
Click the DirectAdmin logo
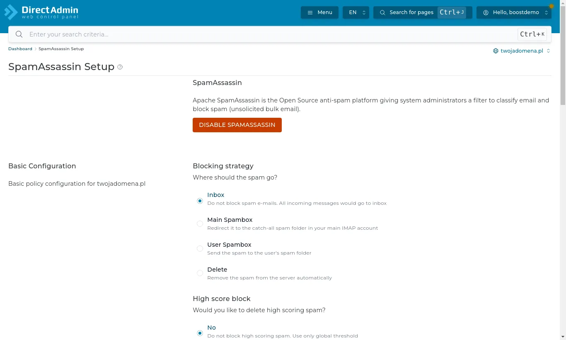(41, 12)
